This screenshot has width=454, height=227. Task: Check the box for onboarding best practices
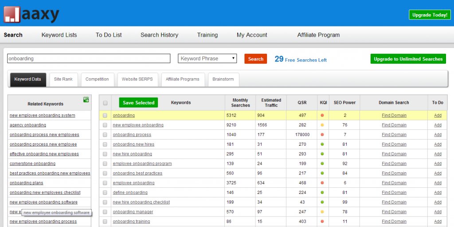[105, 174]
